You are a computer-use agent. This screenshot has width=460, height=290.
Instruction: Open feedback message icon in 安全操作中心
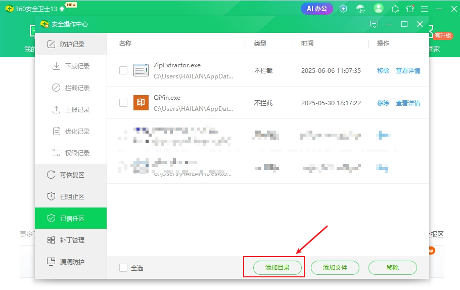click(x=374, y=24)
